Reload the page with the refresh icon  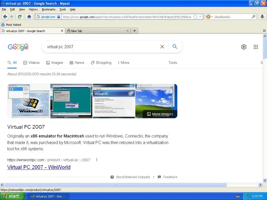[20, 17]
